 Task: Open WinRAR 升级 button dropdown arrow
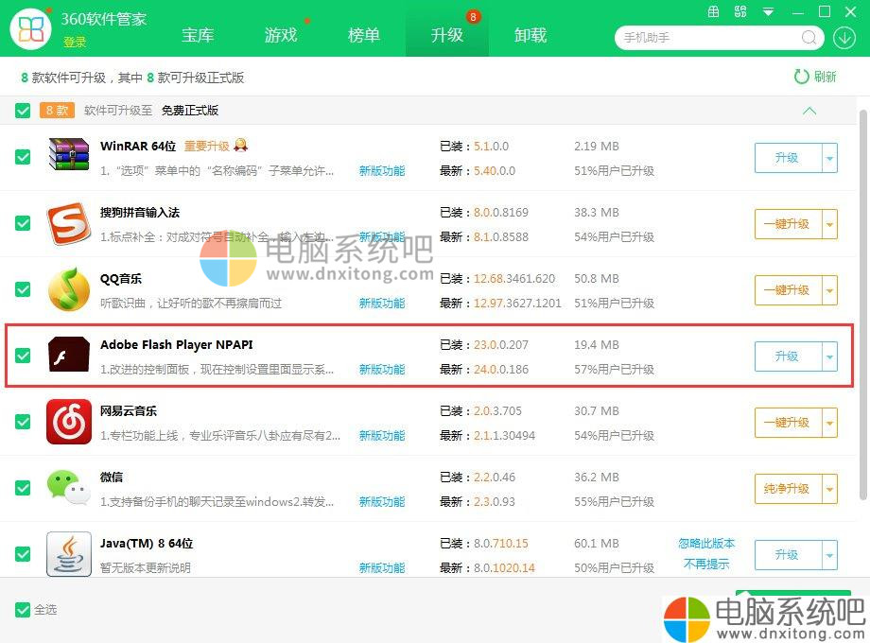point(829,158)
